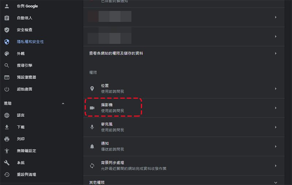Click the shield icon for 安全檢查

coord(7,30)
